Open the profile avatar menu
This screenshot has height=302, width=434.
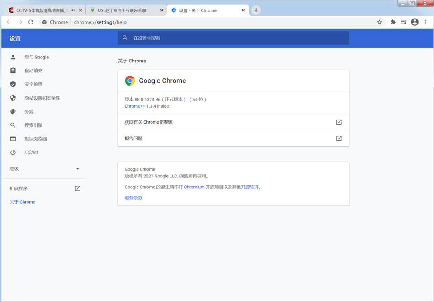click(x=415, y=22)
